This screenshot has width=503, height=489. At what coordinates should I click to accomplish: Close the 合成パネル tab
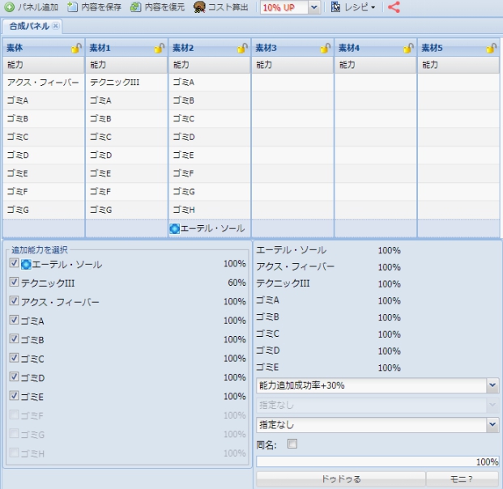56,26
